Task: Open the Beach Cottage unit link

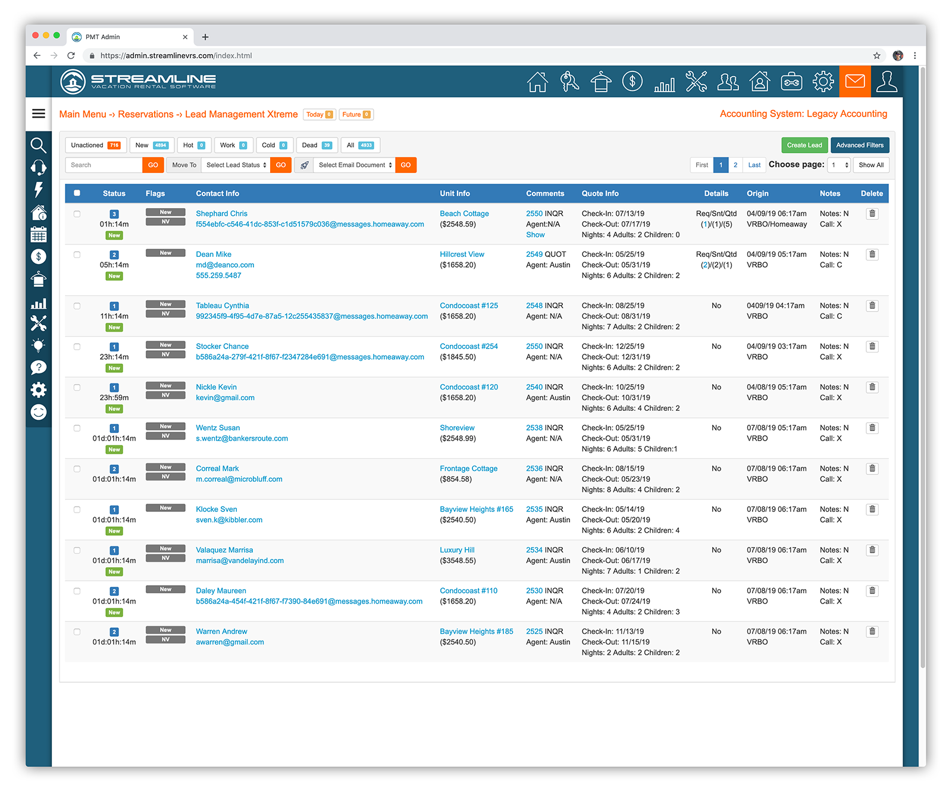Action: [464, 213]
